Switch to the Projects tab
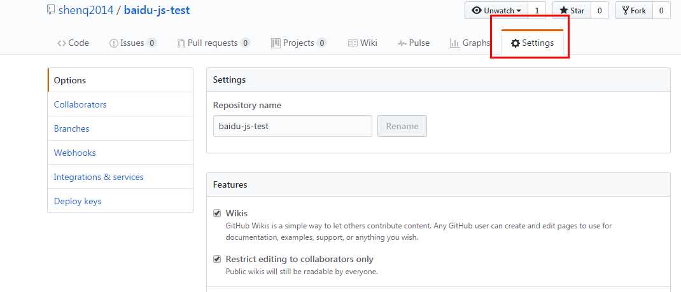681x292 pixels. 298,43
